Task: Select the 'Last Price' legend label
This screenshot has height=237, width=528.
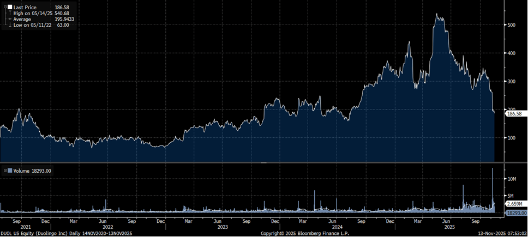Action: click(25, 7)
